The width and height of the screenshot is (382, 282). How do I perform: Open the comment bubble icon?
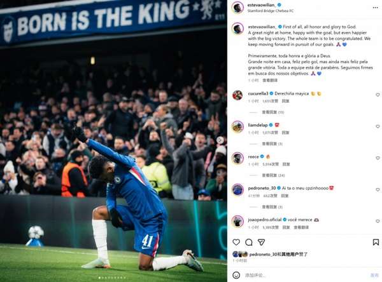249,242
